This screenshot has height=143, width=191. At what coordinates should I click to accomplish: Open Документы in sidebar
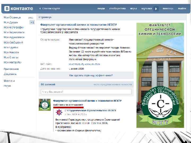click(x=10, y=74)
